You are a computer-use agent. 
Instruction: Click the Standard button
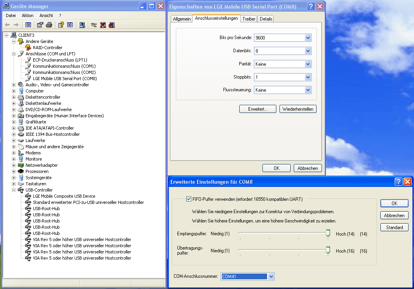tap(394, 227)
